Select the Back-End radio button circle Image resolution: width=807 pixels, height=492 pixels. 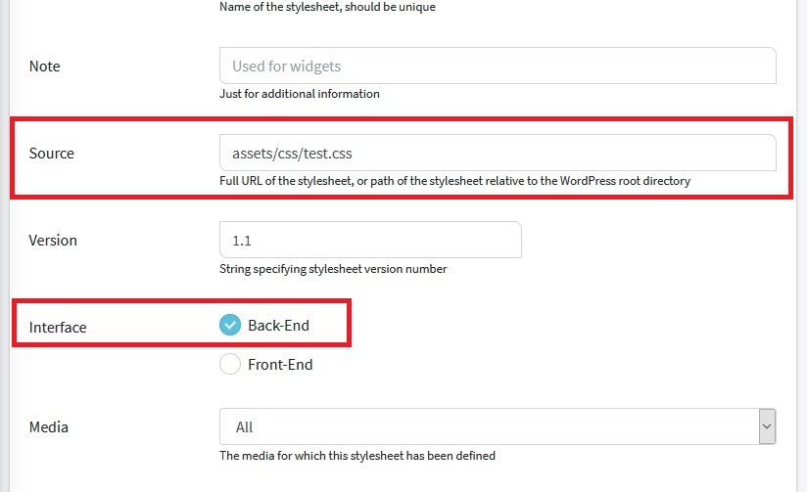coord(230,326)
